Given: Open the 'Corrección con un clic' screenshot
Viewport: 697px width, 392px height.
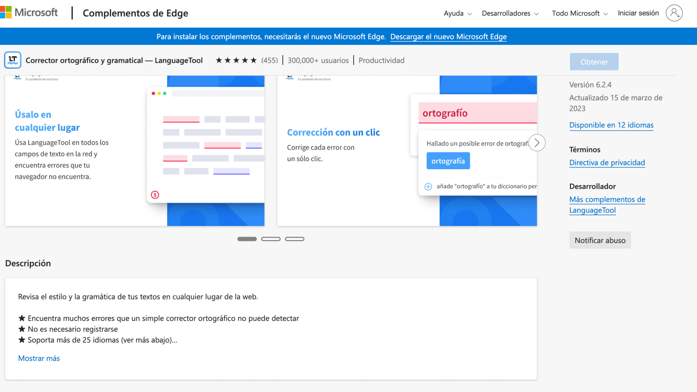Looking at the screenshot, I should tap(407, 151).
